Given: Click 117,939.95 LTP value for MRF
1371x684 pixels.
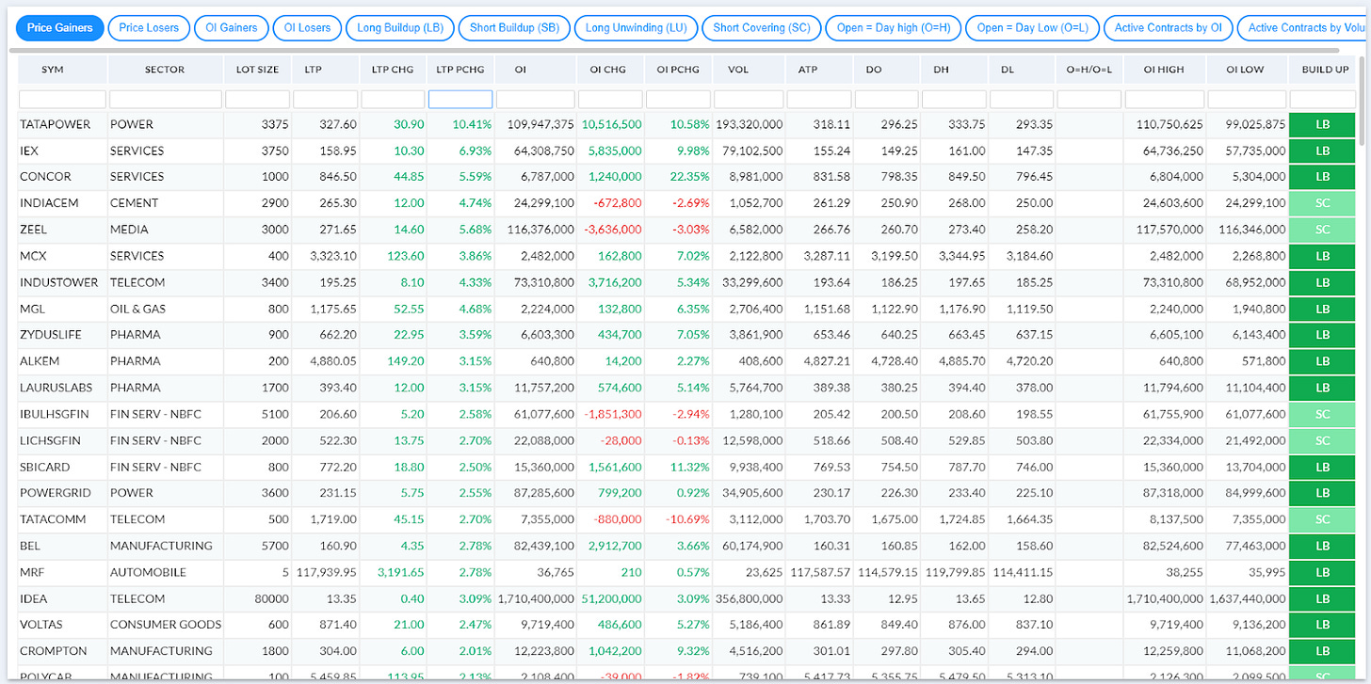Looking at the screenshot, I should pos(325,572).
